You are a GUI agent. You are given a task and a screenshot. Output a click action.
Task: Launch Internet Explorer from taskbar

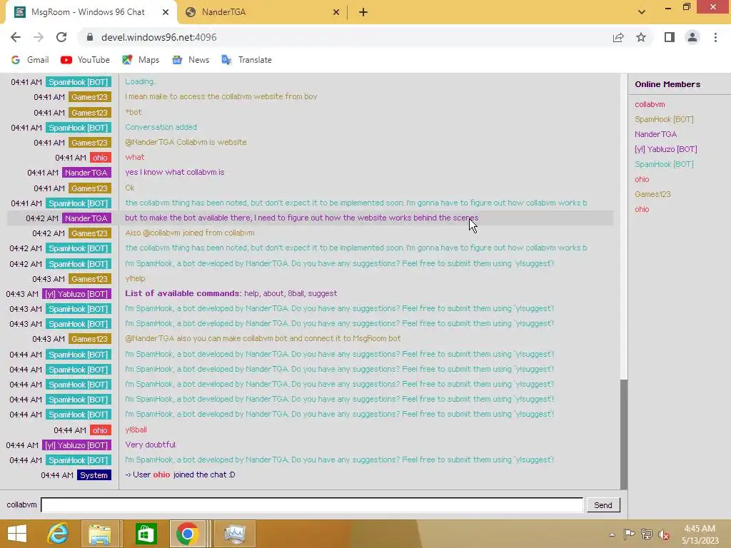pos(59,534)
